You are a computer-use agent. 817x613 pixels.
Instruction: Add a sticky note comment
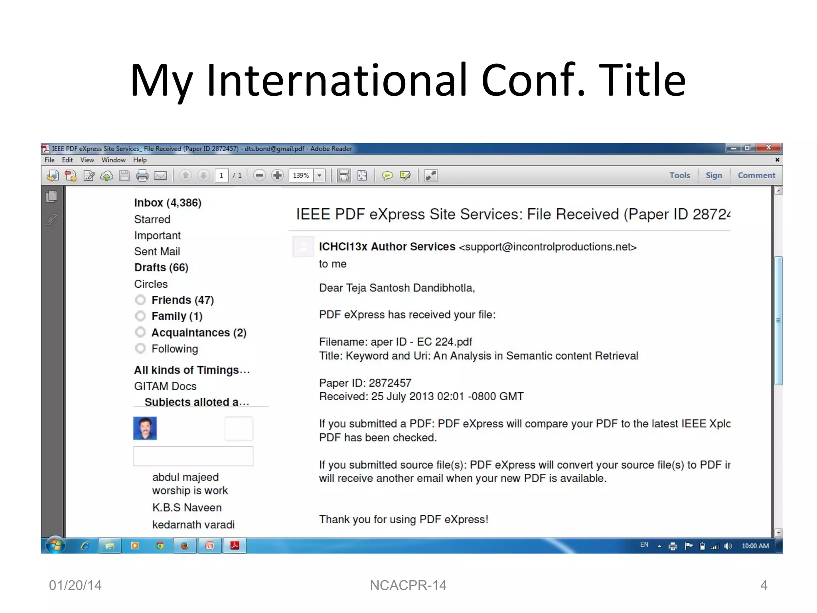click(x=387, y=176)
